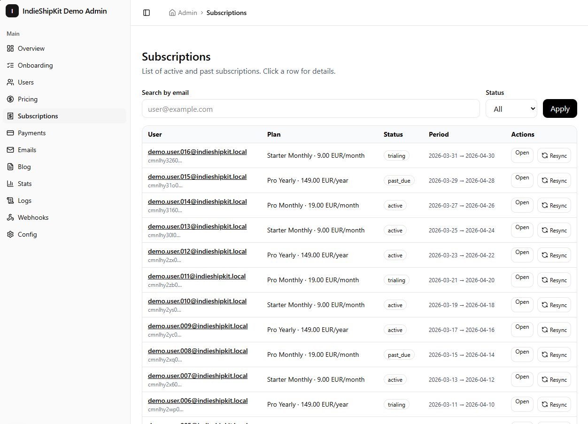Open demo.user.011 subscription details button
The height and width of the screenshot is (424, 588).
tap(522, 280)
